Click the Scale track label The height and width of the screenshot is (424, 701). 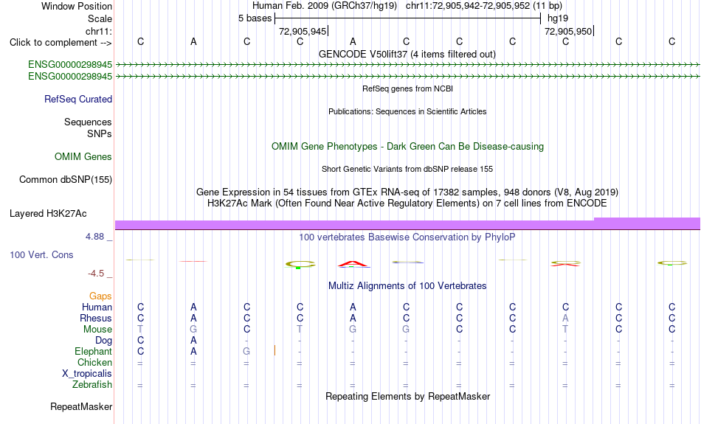coord(100,18)
